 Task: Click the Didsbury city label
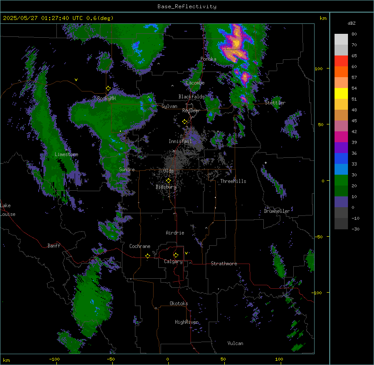pos(166,187)
